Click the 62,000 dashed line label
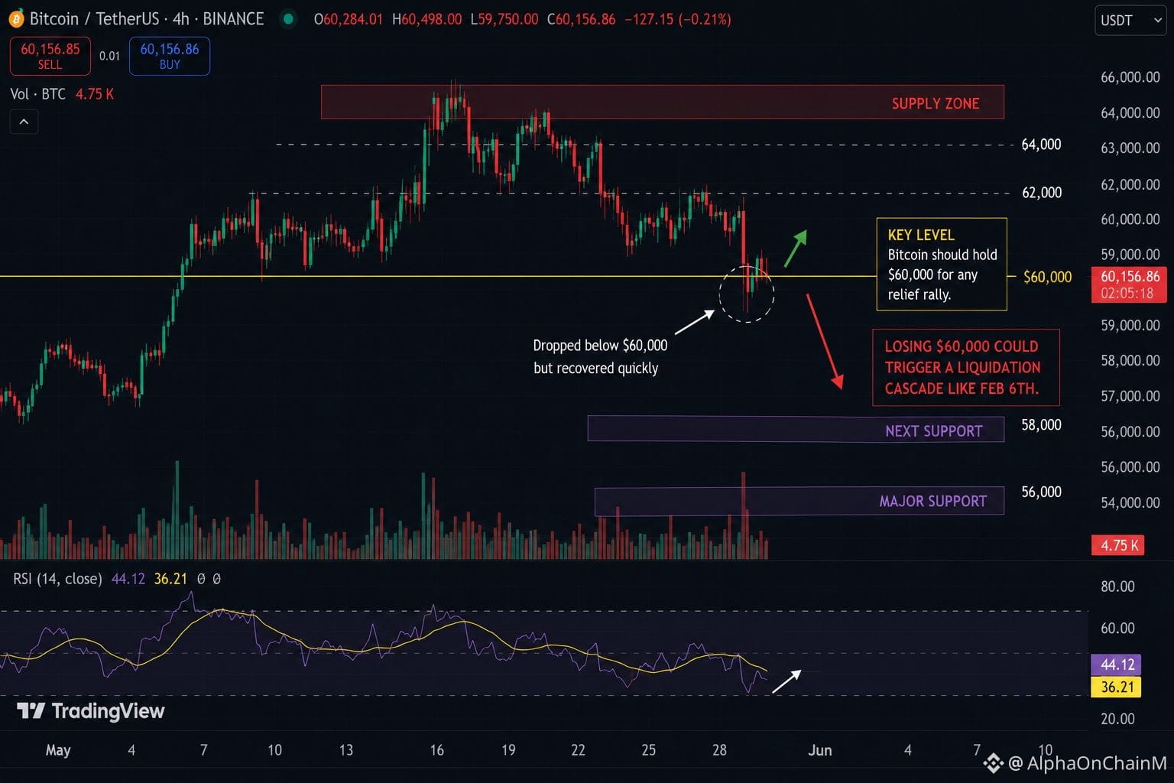The width and height of the screenshot is (1174, 783). [x=1042, y=193]
